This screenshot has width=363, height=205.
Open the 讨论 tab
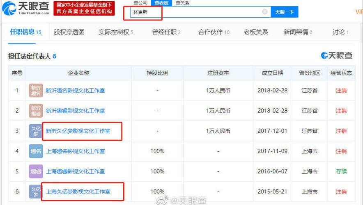(x=340, y=32)
